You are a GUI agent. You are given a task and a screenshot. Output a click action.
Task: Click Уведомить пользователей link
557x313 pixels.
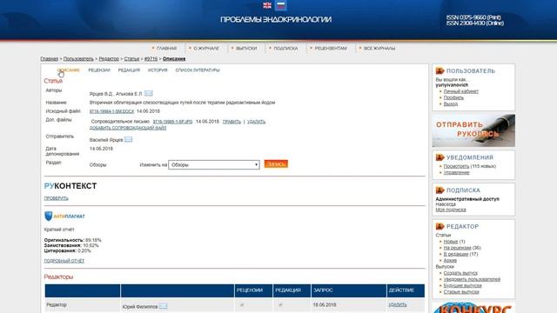pyautogui.click(x=472, y=279)
